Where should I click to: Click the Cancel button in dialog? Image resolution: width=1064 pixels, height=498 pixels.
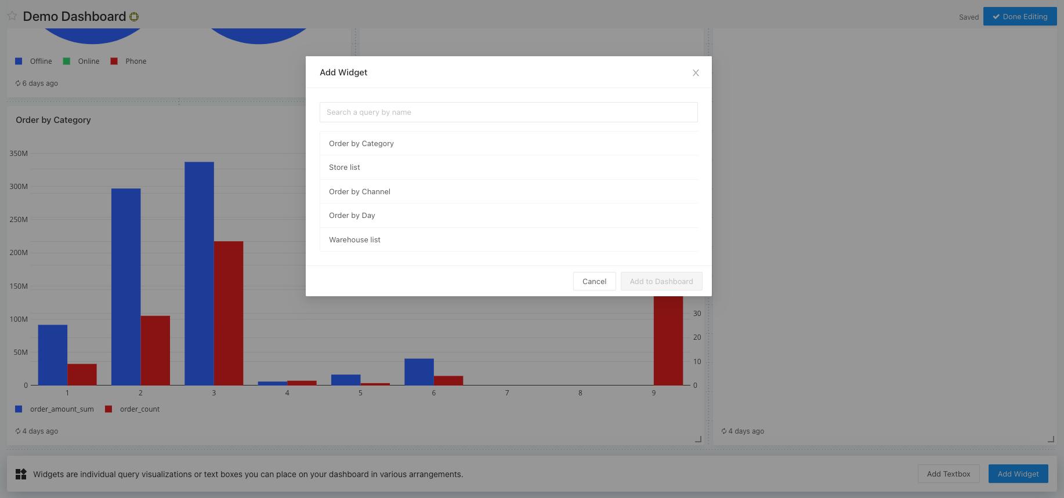coord(594,281)
